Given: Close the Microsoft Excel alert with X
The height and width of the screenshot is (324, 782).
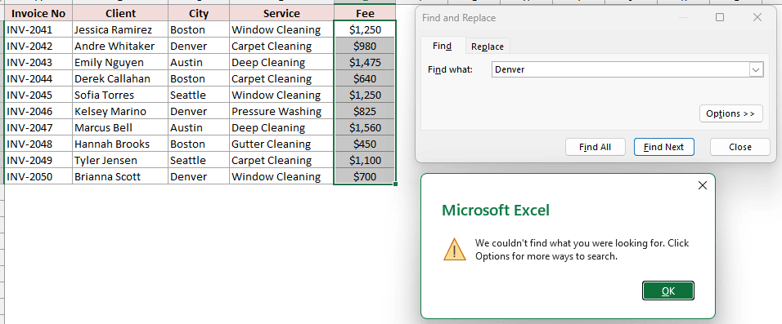Looking at the screenshot, I should [702, 185].
